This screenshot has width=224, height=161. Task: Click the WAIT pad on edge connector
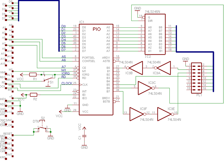[x=13, y=156]
